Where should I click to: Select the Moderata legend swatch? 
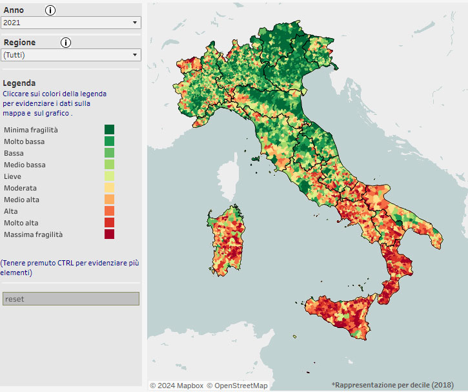tap(109, 188)
